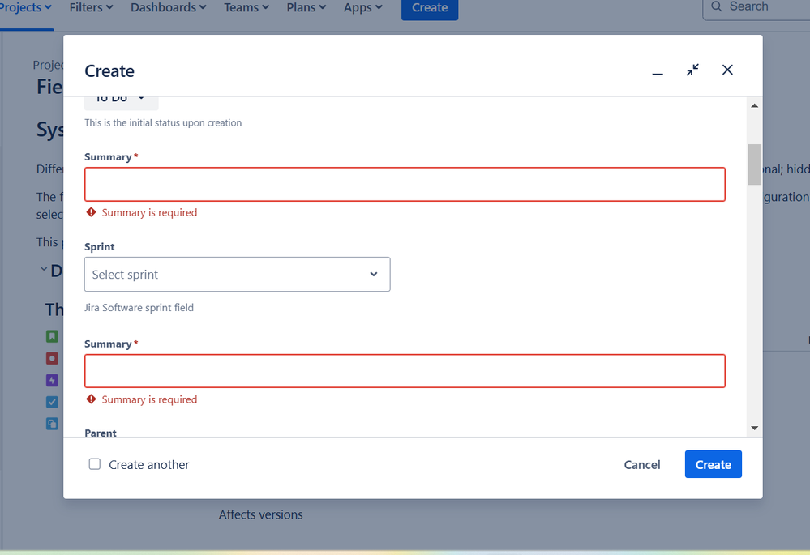Open the To Do status dropdown
This screenshot has width=810, height=555.
122,101
